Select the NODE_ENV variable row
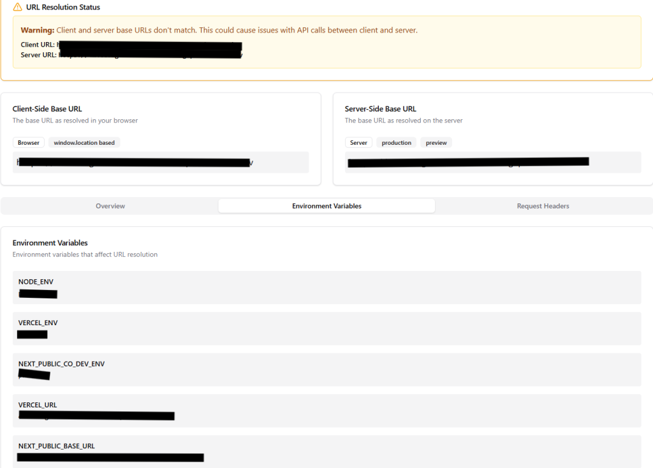Image resolution: width=653 pixels, height=468 pixels. [326, 288]
